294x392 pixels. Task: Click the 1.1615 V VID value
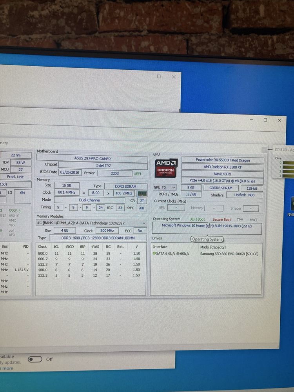[21, 270]
